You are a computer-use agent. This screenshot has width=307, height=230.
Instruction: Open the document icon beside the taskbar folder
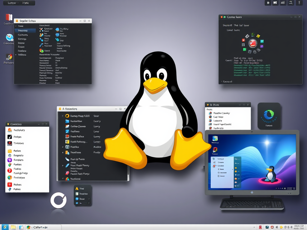pyautogui.click(x=21, y=227)
